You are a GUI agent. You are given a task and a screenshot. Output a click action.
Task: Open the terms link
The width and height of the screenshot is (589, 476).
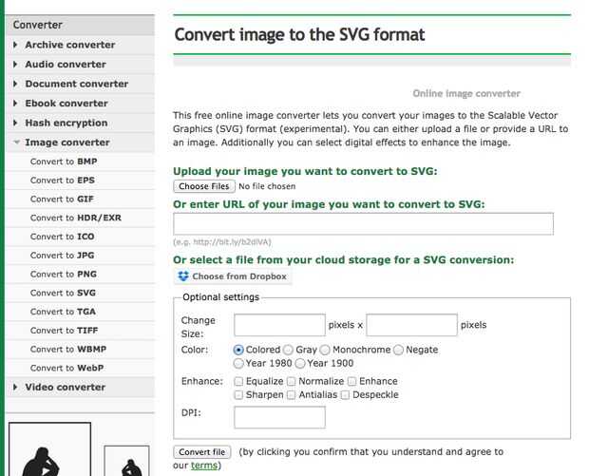tap(204, 466)
